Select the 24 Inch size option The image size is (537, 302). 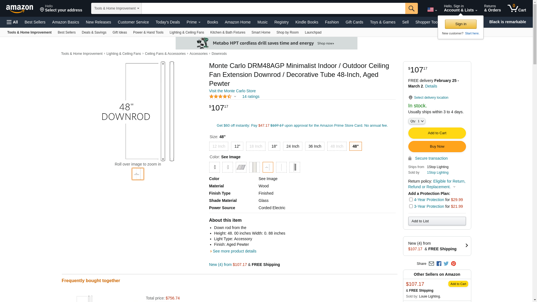pos(293,146)
